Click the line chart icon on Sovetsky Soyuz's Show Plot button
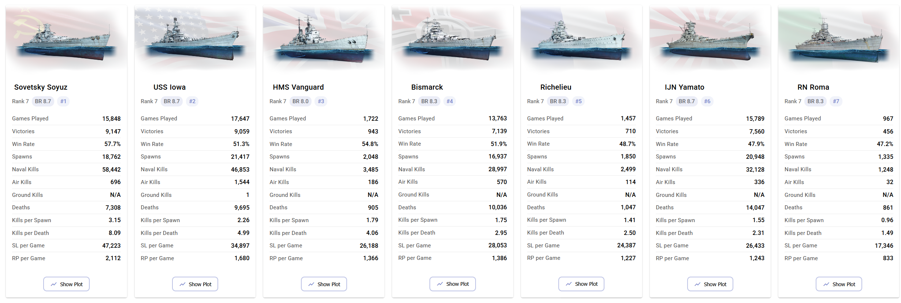The height and width of the screenshot is (303, 901). 53,284
